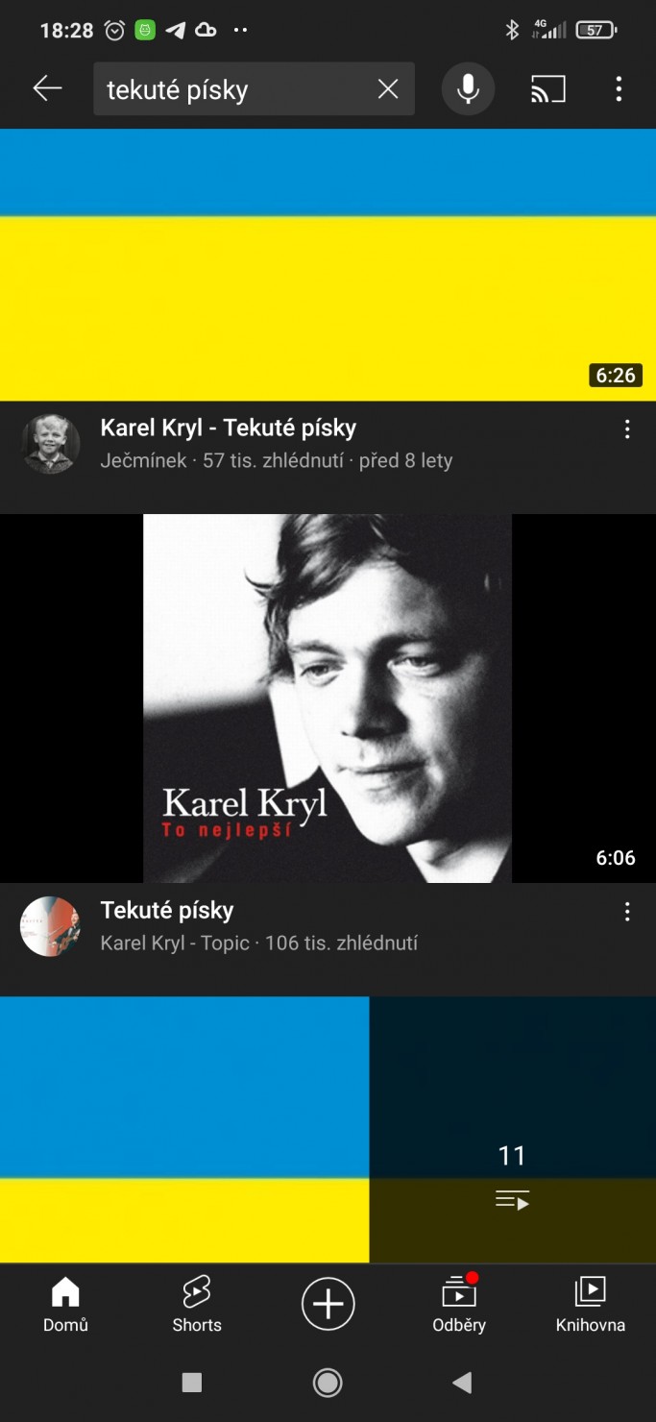This screenshot has height=1422, width=656.
Task: Open Karel Kryl - Topic channel avatar
Action: click(x=50, y=926)
